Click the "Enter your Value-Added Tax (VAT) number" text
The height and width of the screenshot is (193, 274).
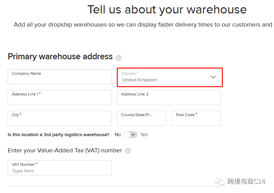65,151
